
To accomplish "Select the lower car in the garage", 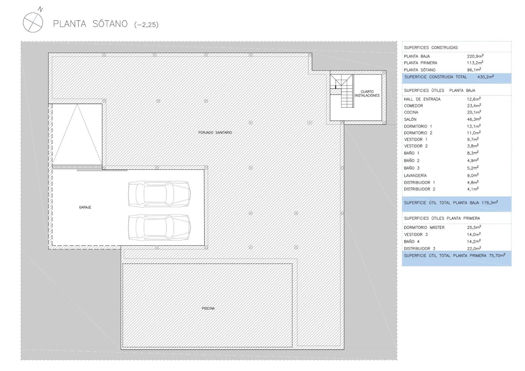I will point(159,227).
